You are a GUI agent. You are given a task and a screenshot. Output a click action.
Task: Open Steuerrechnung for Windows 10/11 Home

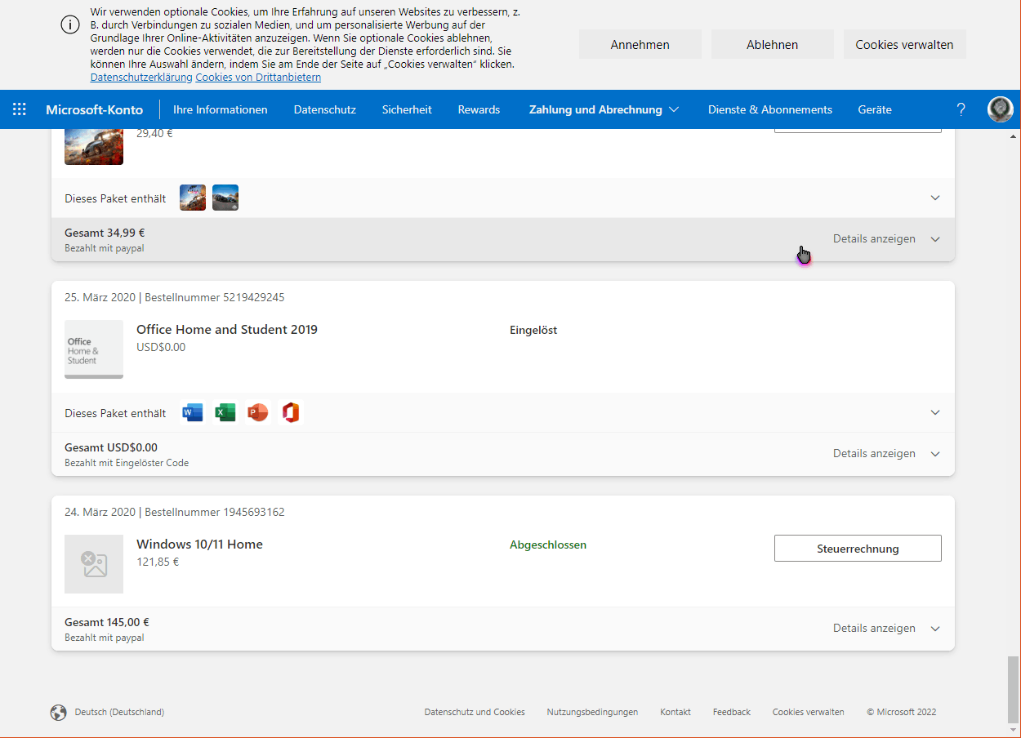(858, 549)
